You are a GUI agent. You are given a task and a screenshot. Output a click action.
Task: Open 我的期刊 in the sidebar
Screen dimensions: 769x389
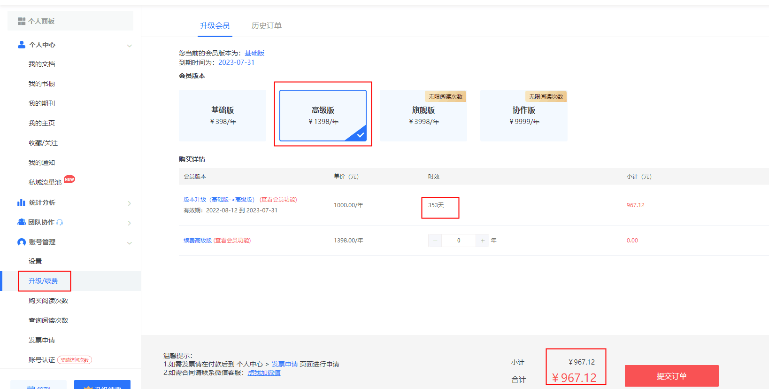point(42,103)
